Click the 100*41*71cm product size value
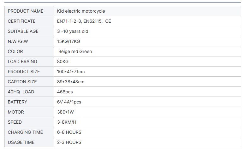The width and height of the screenshot is (249, 153). click(x=71, y=72)
